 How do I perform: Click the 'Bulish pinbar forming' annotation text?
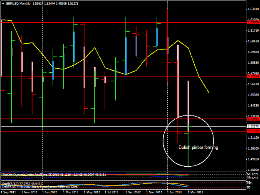click(x=198, y=148)
